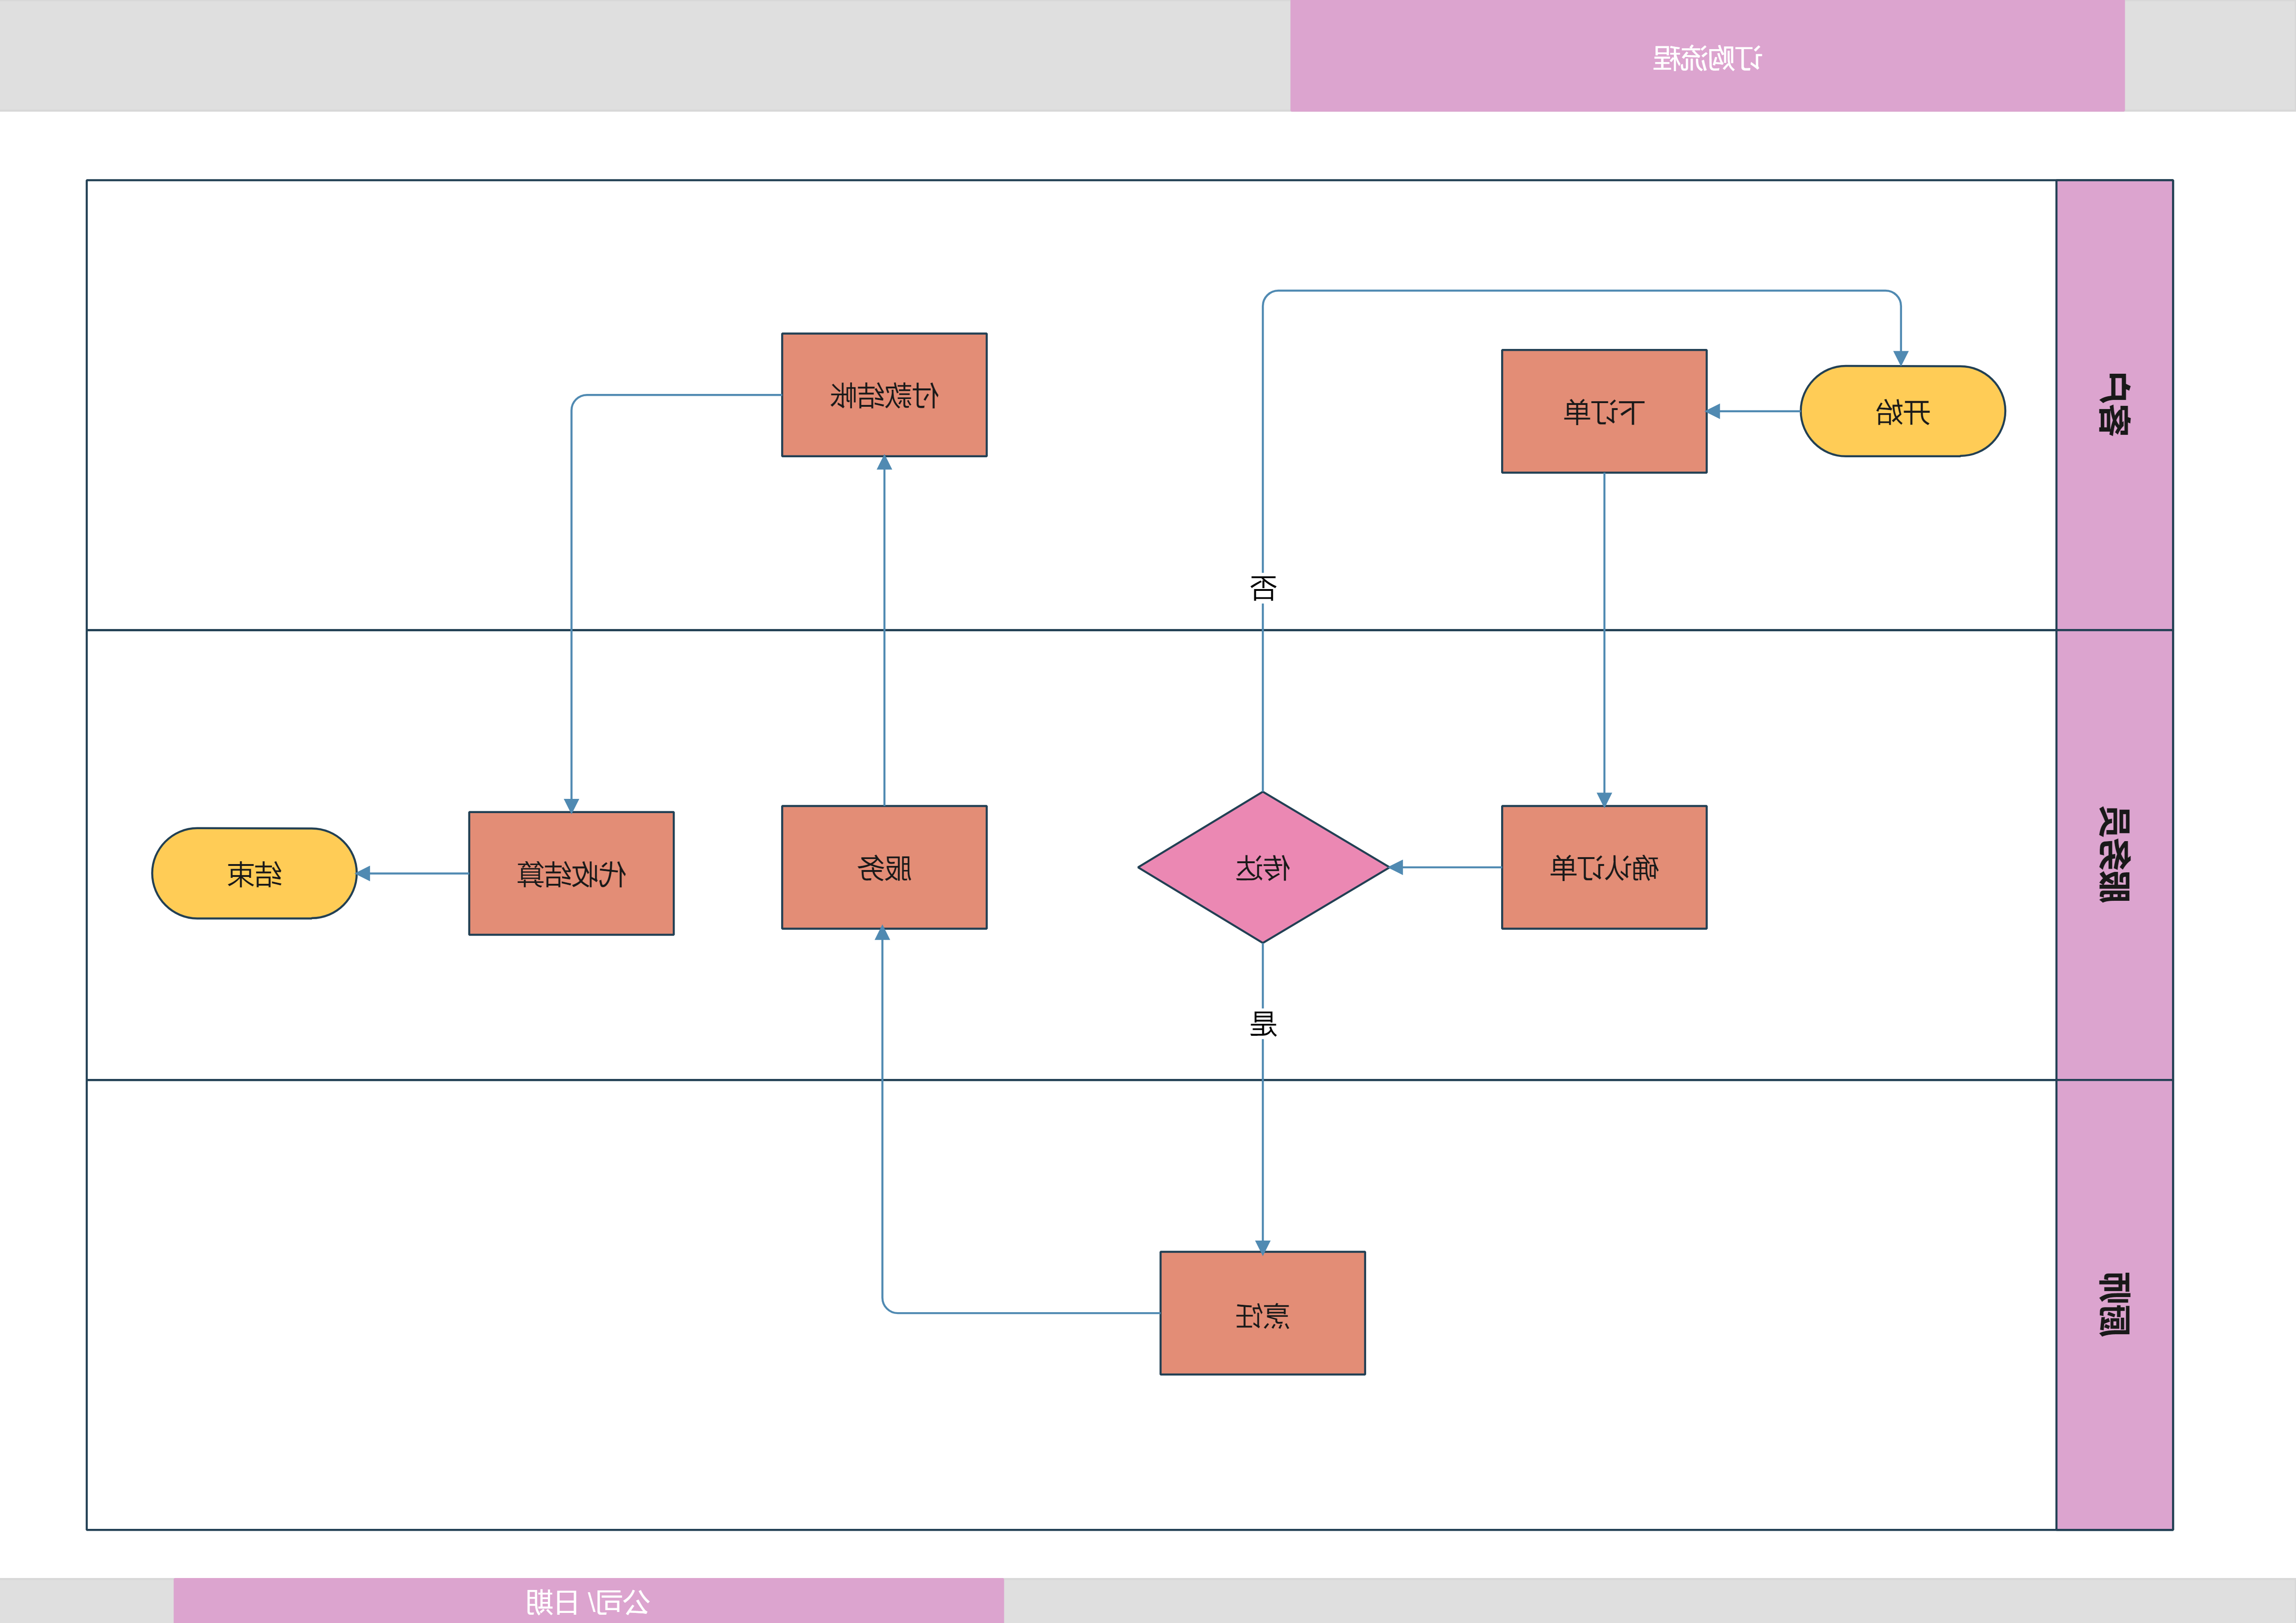
Task: Select the 付款结帐 process box
Action: [x=884, y=395]
